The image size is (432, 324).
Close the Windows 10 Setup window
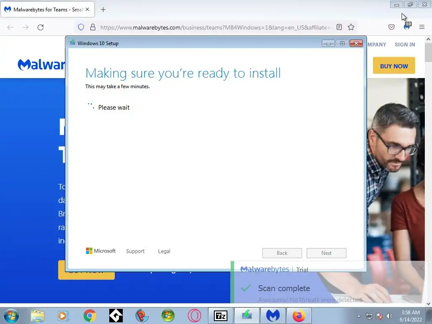[x=356, y=43]
